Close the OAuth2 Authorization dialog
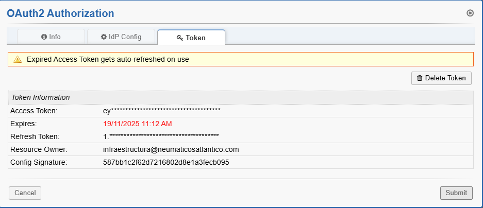 point(470,13)
